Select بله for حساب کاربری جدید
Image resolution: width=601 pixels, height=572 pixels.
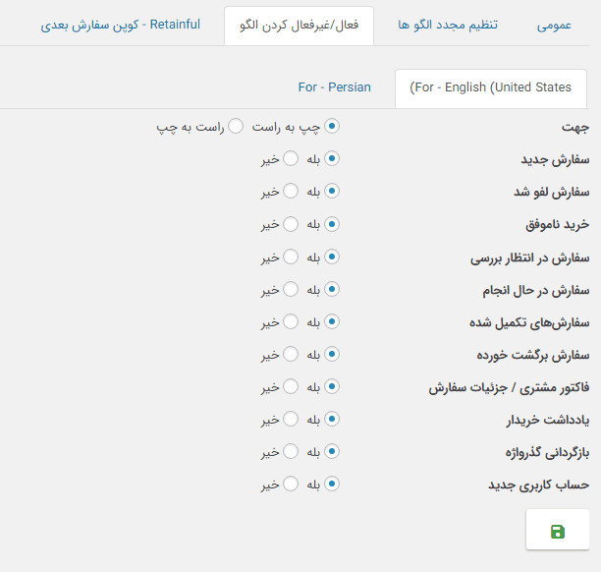[x=332, y=484]
